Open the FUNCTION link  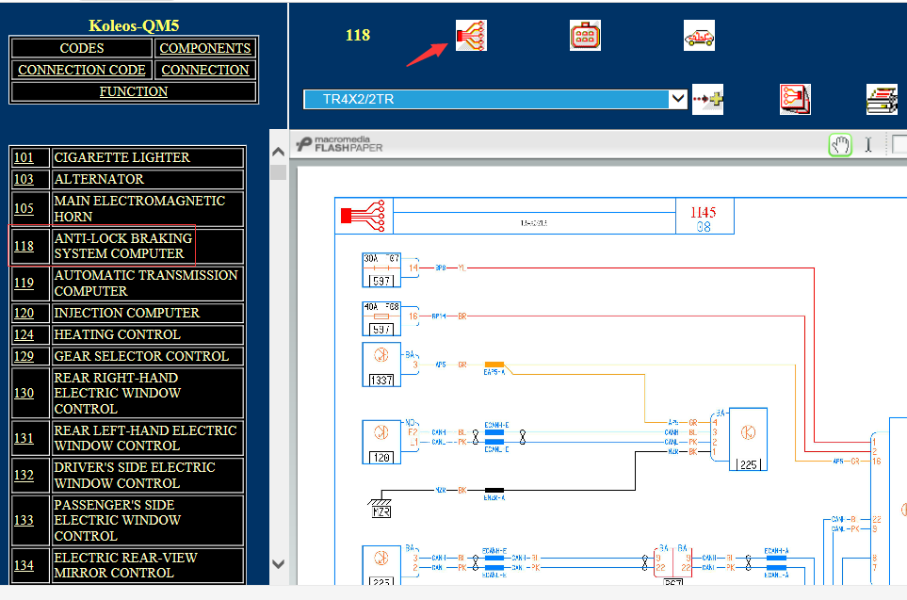(x=134, y=91)
